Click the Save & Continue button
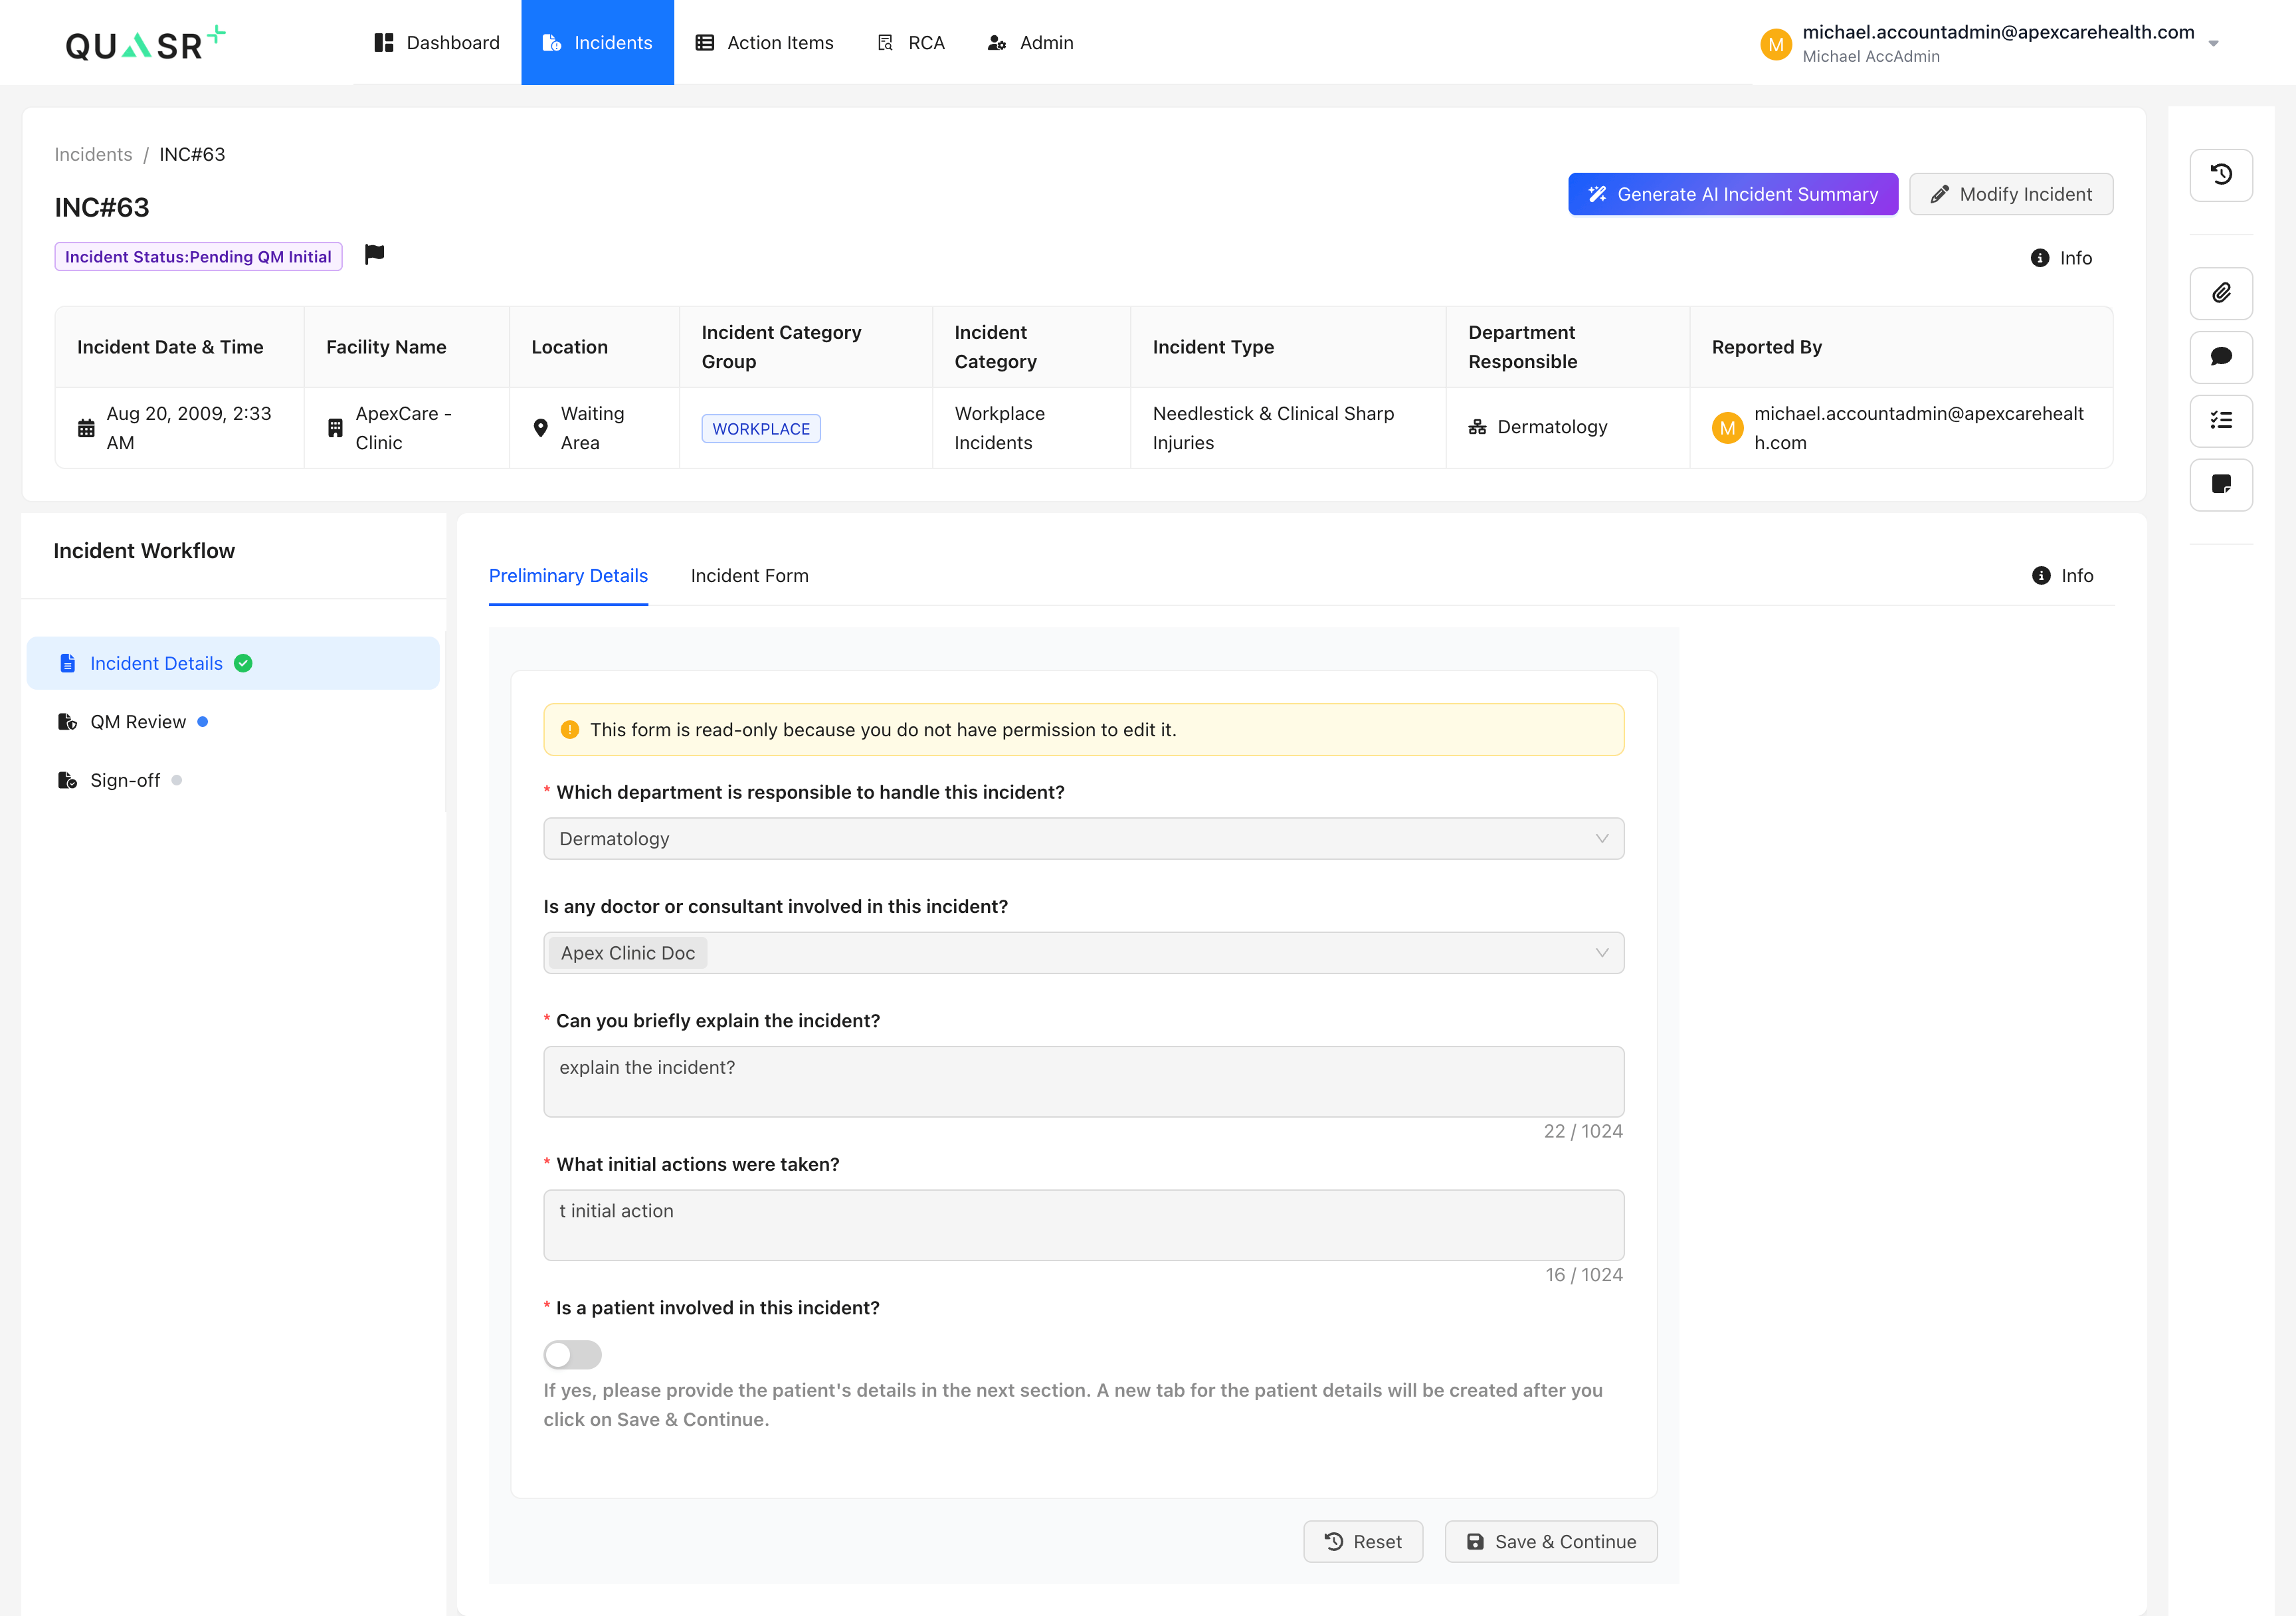 [x=1550, y=1541]
